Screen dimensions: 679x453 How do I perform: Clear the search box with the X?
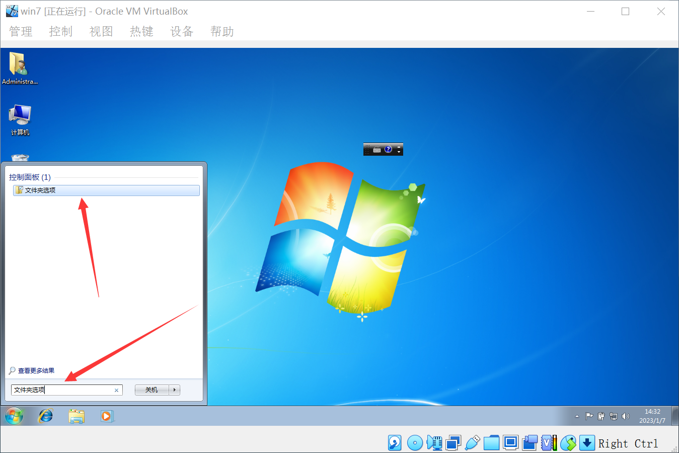click(x=117, y=391)
